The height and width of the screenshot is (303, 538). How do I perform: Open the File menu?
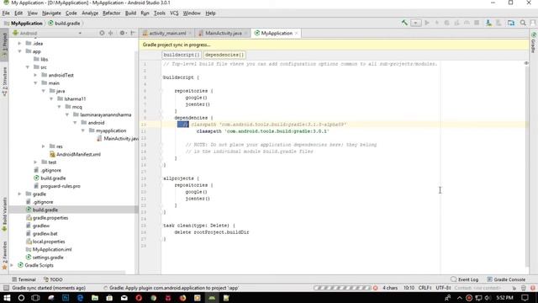[6, 13]
